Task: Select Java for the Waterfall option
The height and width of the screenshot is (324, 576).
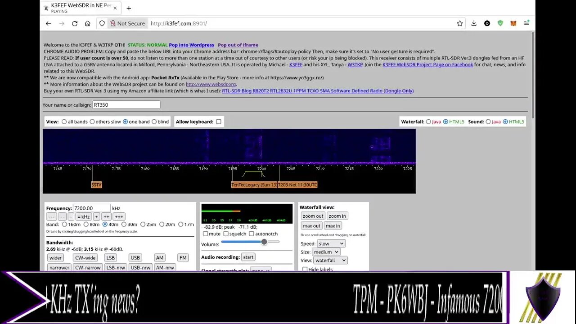Action: (428, 121)
